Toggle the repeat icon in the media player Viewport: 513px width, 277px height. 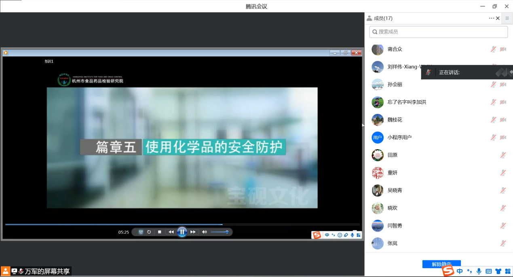(149, 232)
